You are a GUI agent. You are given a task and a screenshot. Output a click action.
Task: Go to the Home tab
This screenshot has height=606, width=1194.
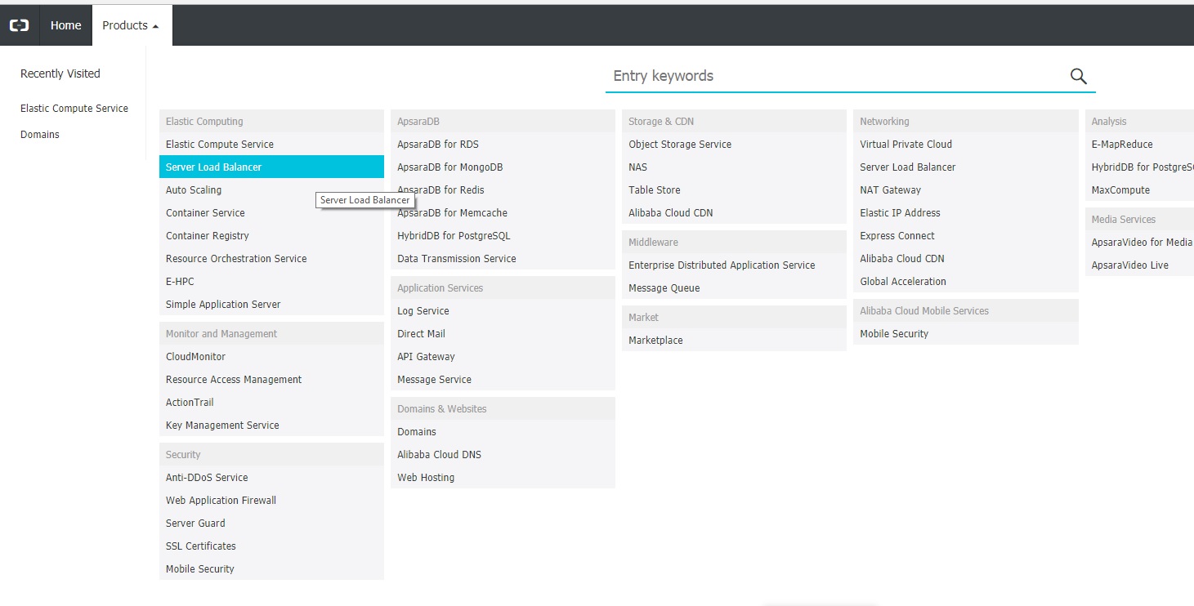point(65,25)
